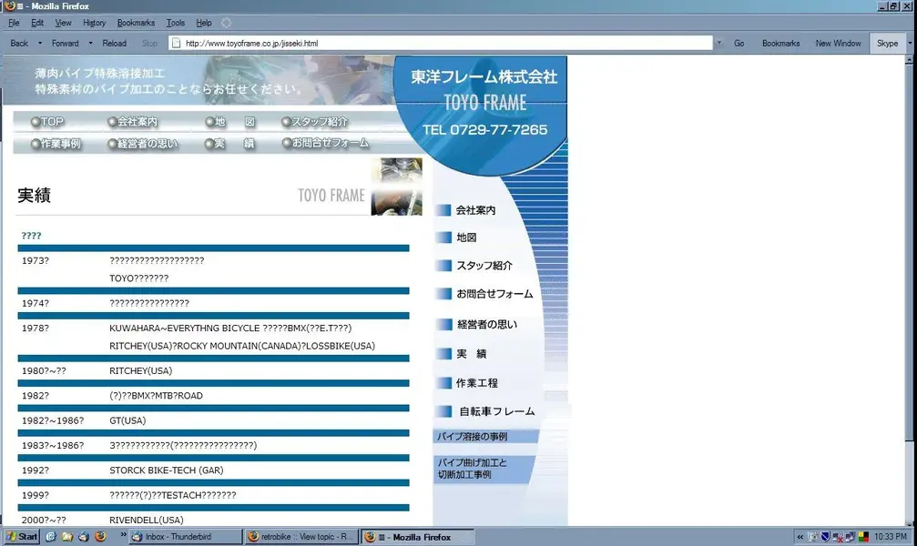The height and width of the screenshot is (546, 917).
Task: Click the お問合せフォーム link in right sidebar
Action: 485,293
